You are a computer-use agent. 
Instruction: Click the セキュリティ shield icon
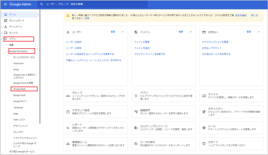pos(204,112)
